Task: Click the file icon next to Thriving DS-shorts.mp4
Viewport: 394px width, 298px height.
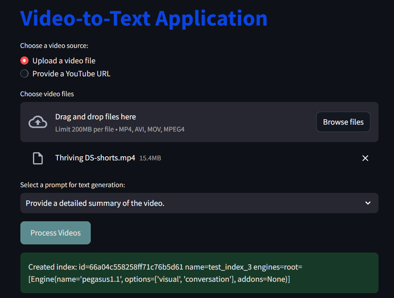Action: [38, 158]
